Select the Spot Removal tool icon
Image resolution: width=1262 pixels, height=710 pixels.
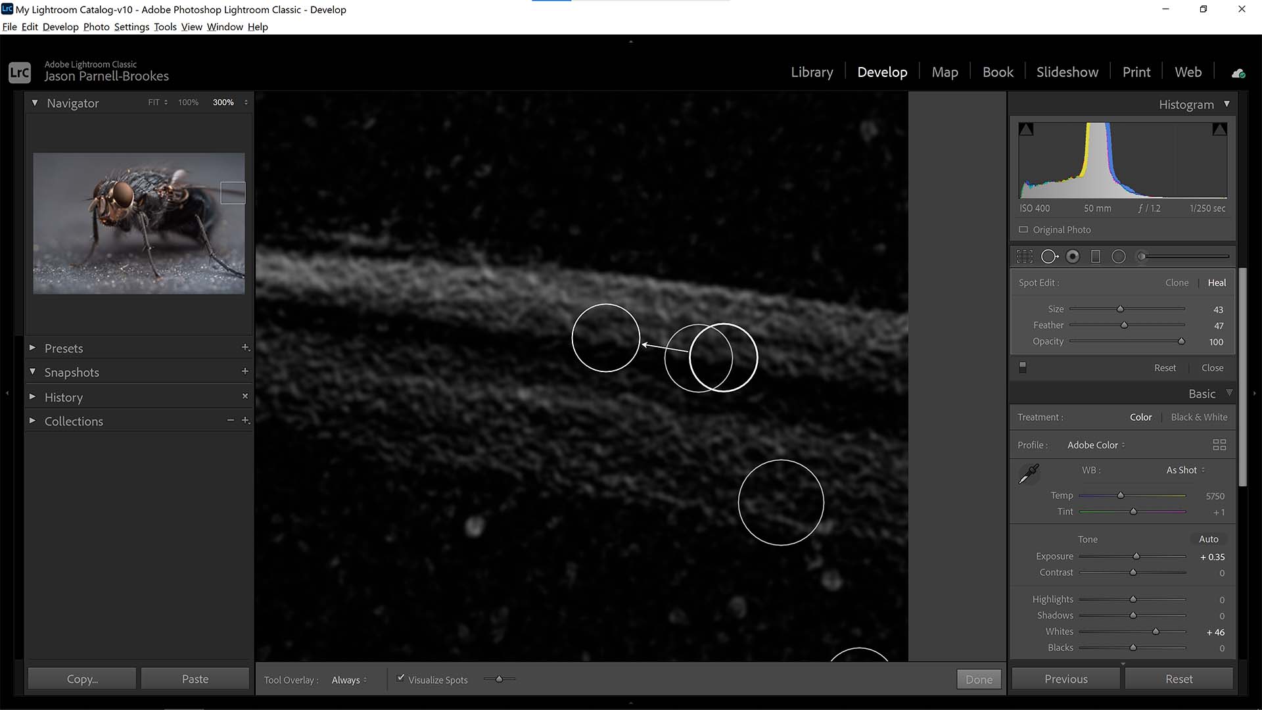point(1049,256)
